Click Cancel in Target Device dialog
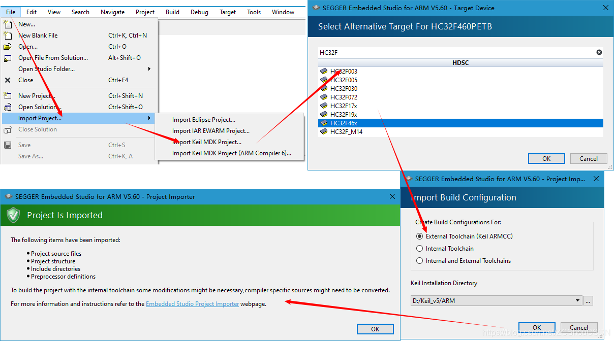Screen dimensions: 615x342 [x=589, y=159]
